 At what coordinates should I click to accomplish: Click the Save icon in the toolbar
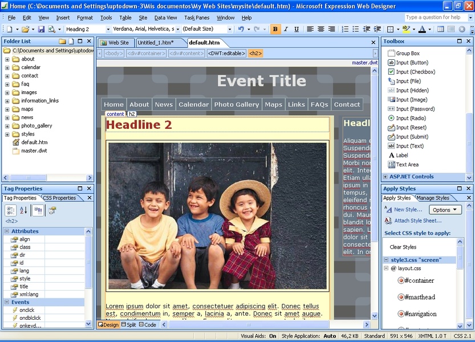40,29
